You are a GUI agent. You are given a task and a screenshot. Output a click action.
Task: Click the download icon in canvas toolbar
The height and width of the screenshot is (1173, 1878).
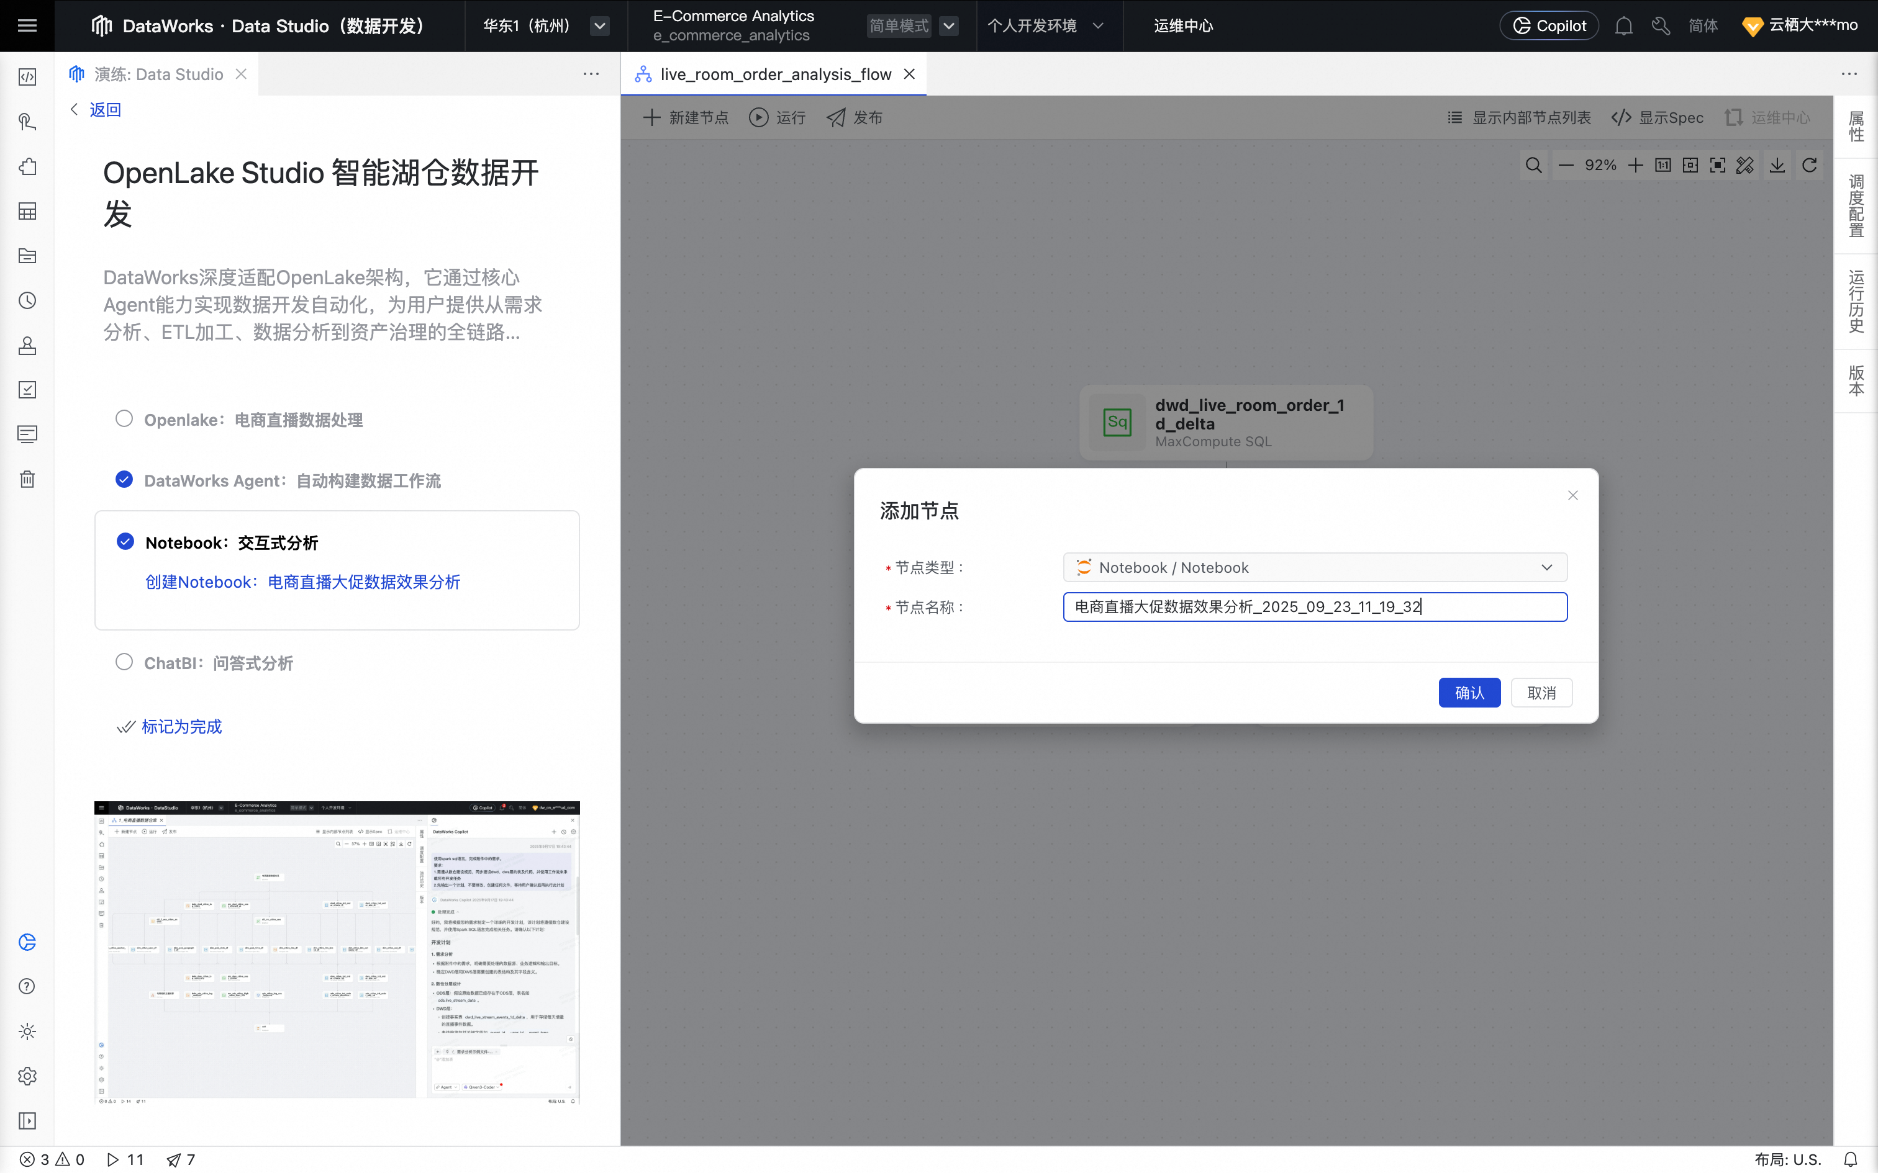(x=1777, y=165)
